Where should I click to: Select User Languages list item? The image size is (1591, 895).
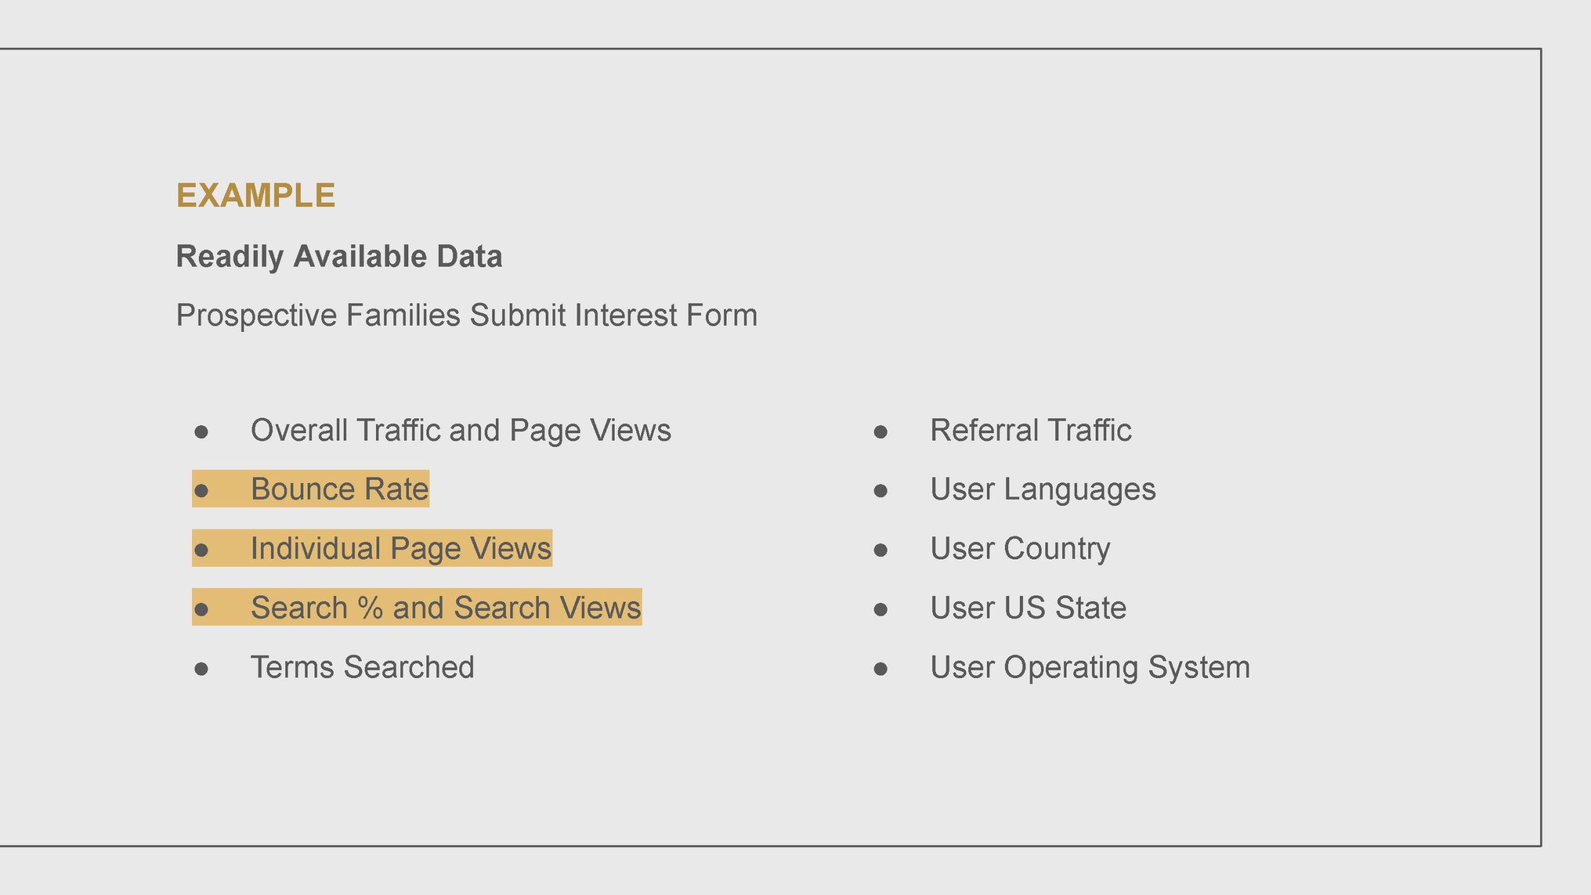(x=1043, y=489)
